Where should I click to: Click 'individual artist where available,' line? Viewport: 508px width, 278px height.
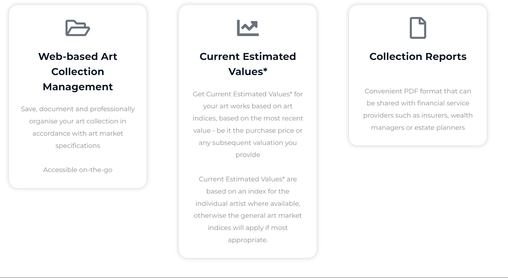click(x=248, y=203)
